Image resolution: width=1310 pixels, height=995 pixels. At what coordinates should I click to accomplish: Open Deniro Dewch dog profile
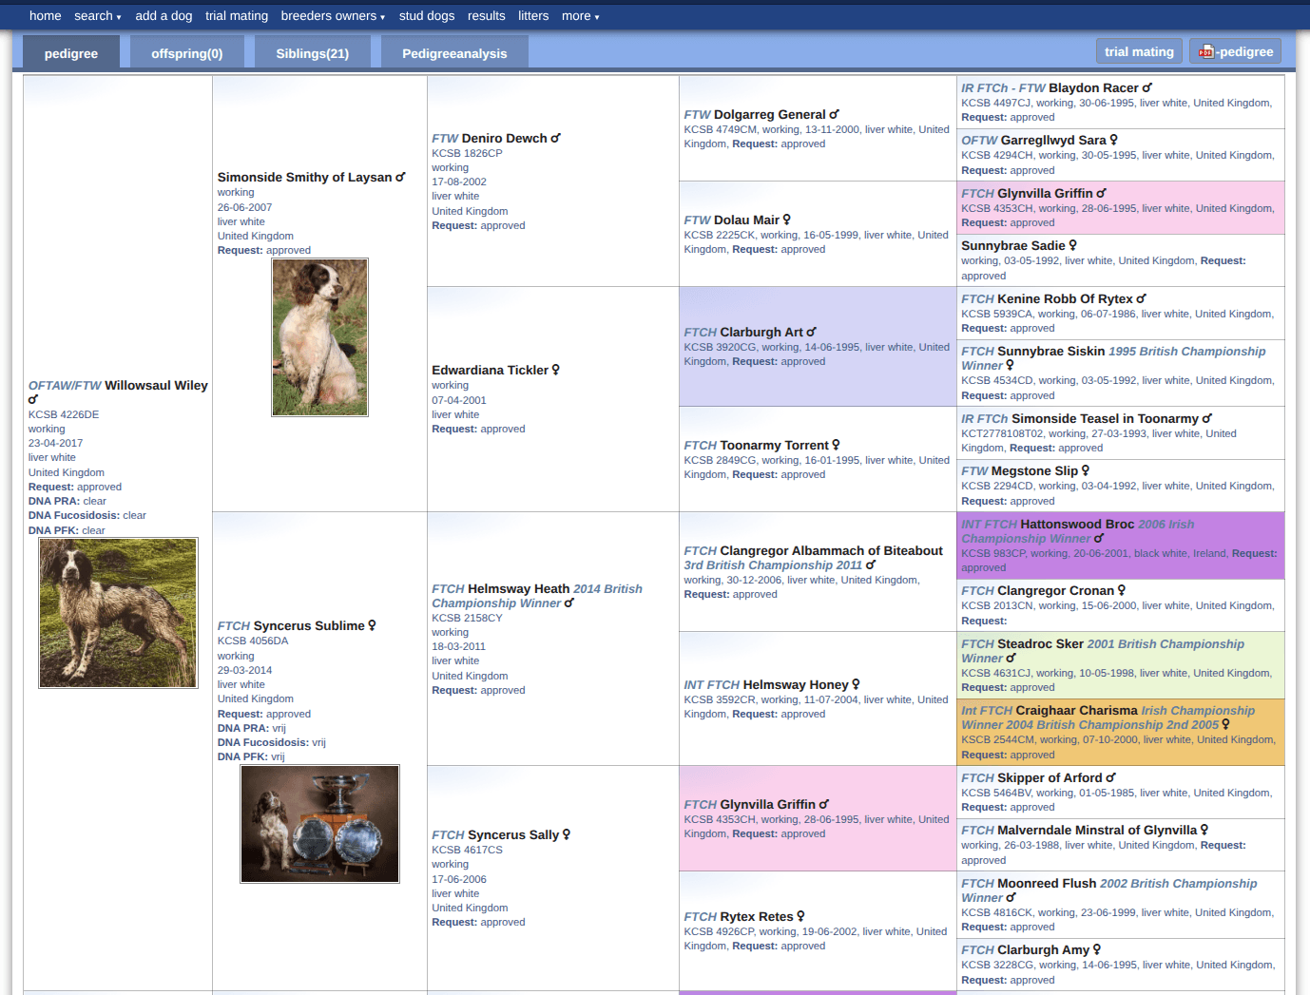tap(504, 138)
